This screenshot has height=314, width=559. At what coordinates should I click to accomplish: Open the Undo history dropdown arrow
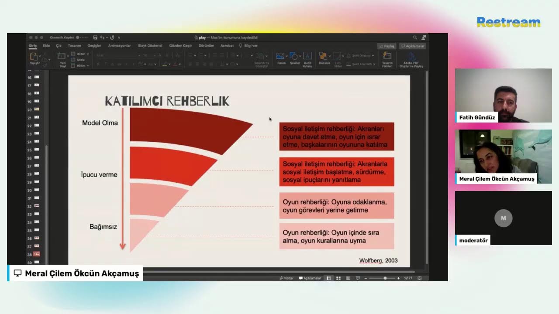pyautogui.click(x=106, y=38)
